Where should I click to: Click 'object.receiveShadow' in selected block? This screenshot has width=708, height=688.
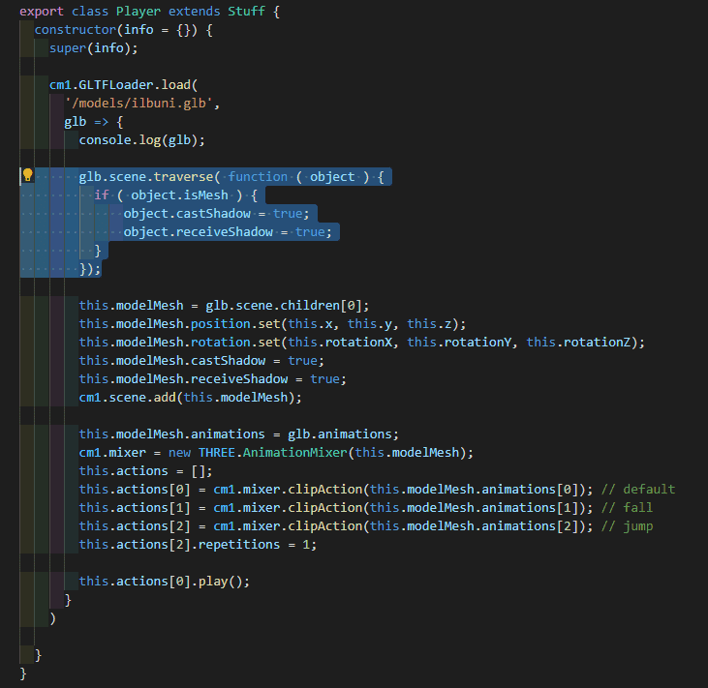(199, 232)
